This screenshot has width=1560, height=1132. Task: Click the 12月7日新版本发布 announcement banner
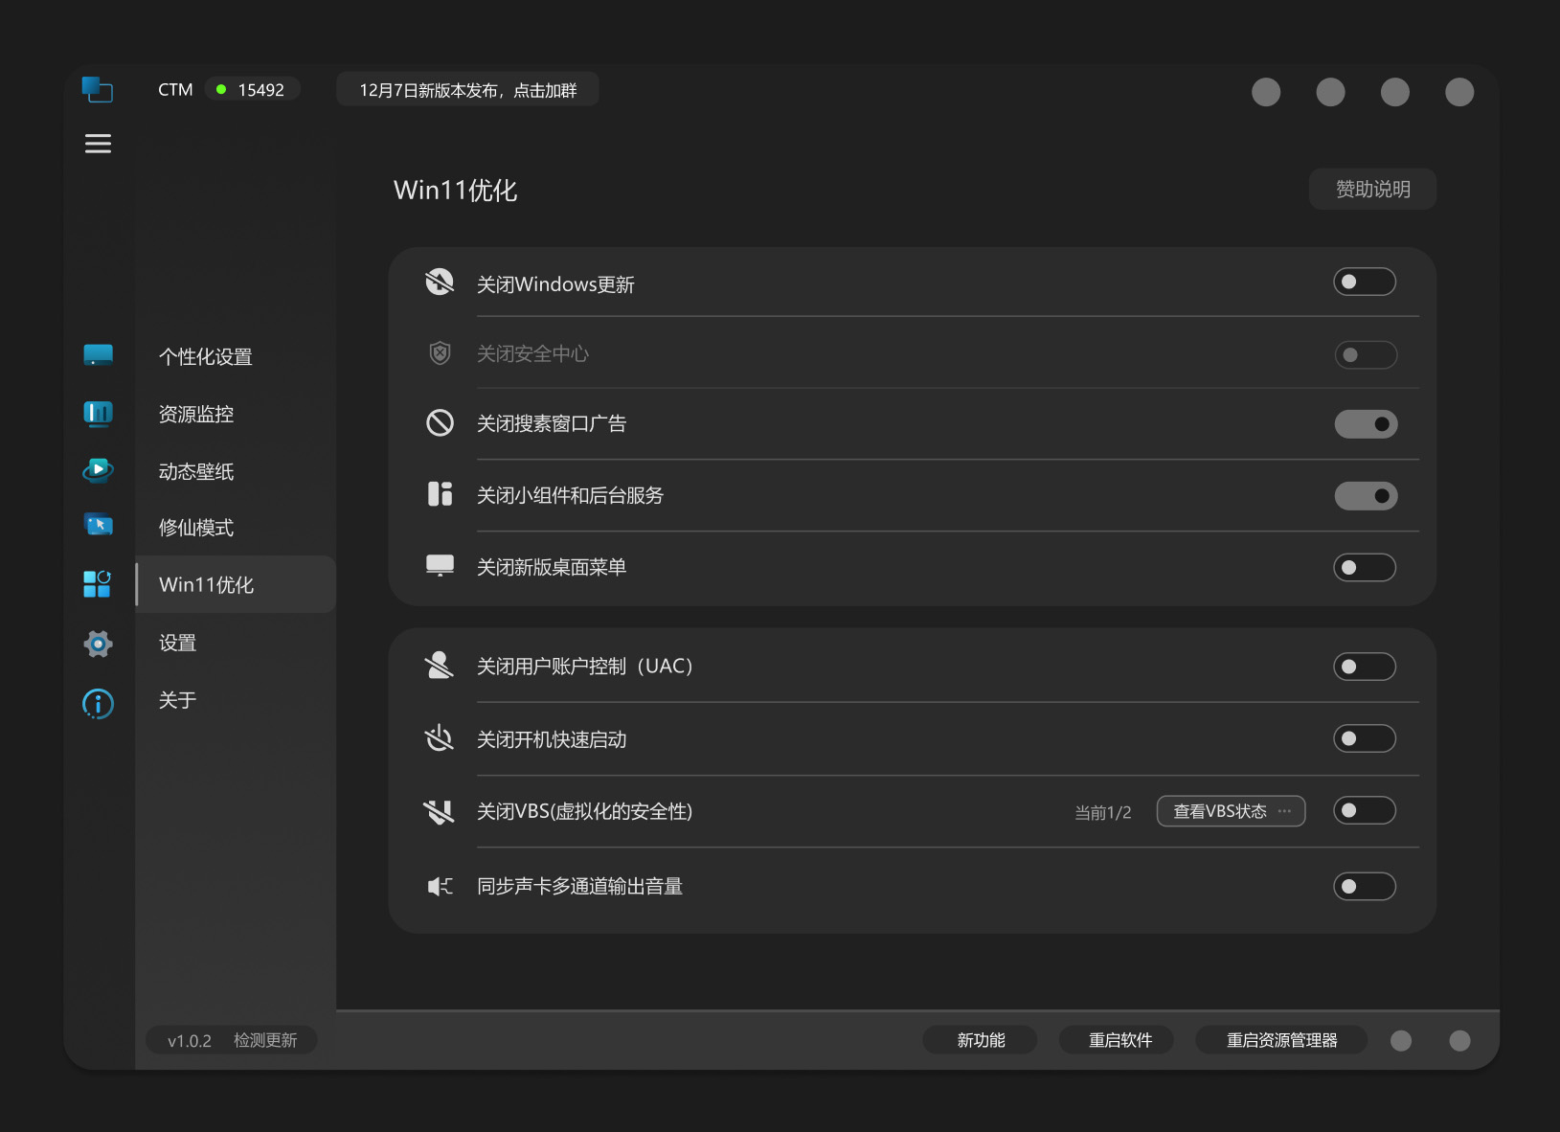pos(467,90)
